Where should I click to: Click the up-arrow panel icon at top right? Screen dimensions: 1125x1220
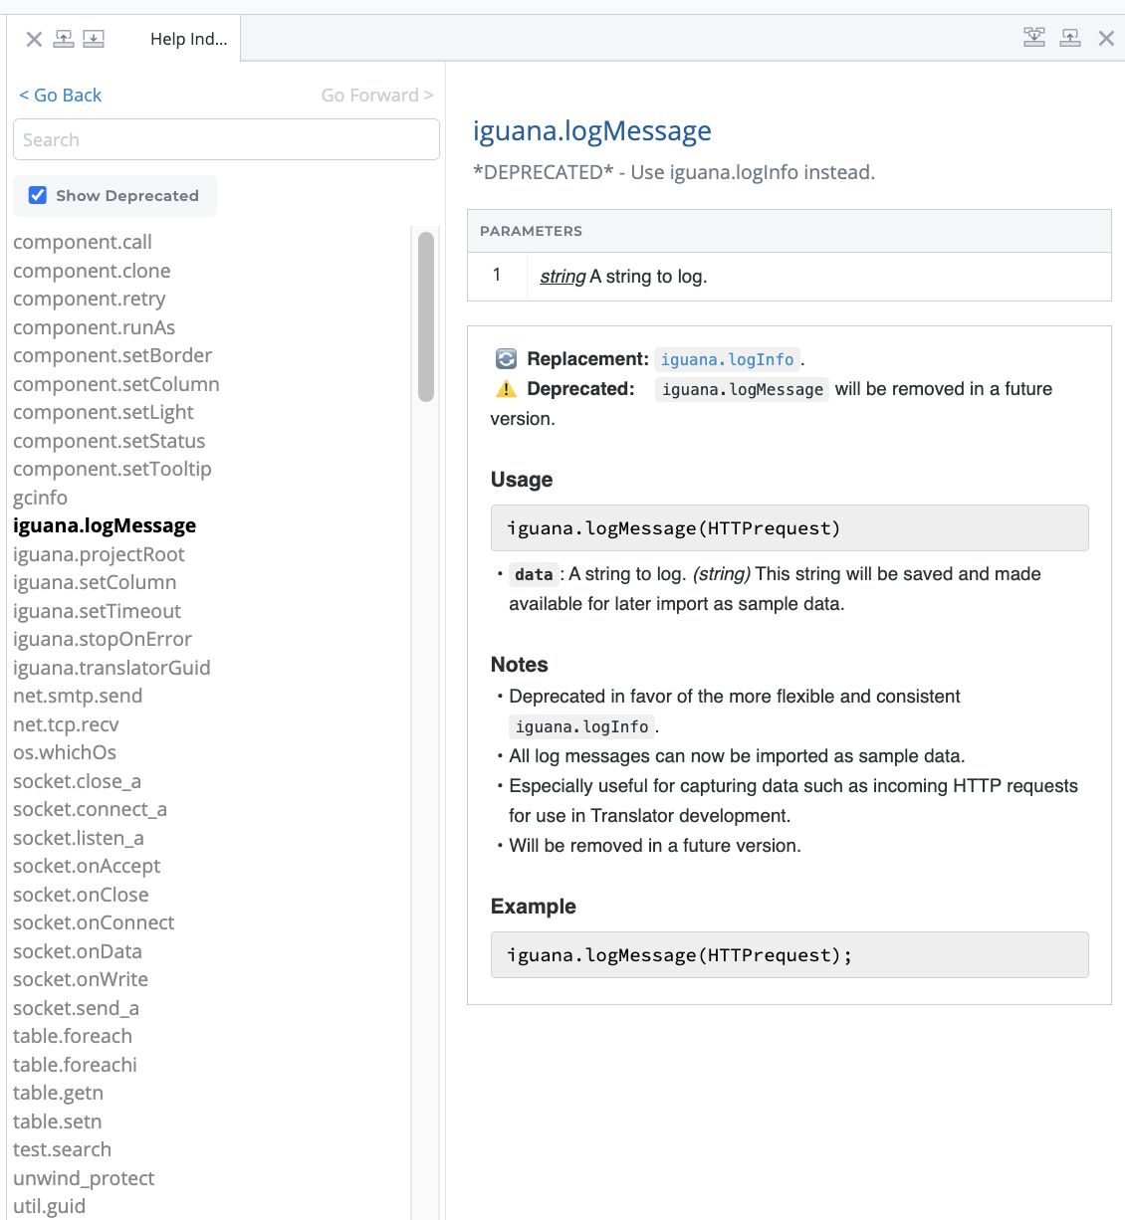[x=1070, y=38]
